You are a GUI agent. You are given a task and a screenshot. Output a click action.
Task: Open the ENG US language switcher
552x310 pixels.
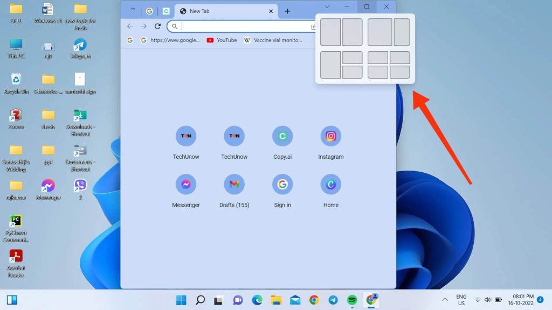461,300
